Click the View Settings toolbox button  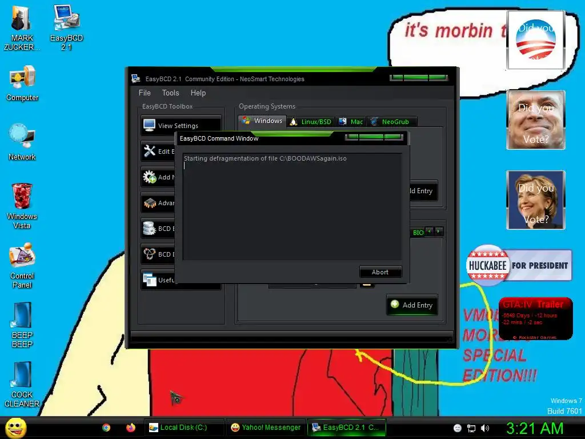click(181, 125)
